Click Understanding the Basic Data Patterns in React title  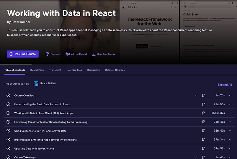pos(42,104)
